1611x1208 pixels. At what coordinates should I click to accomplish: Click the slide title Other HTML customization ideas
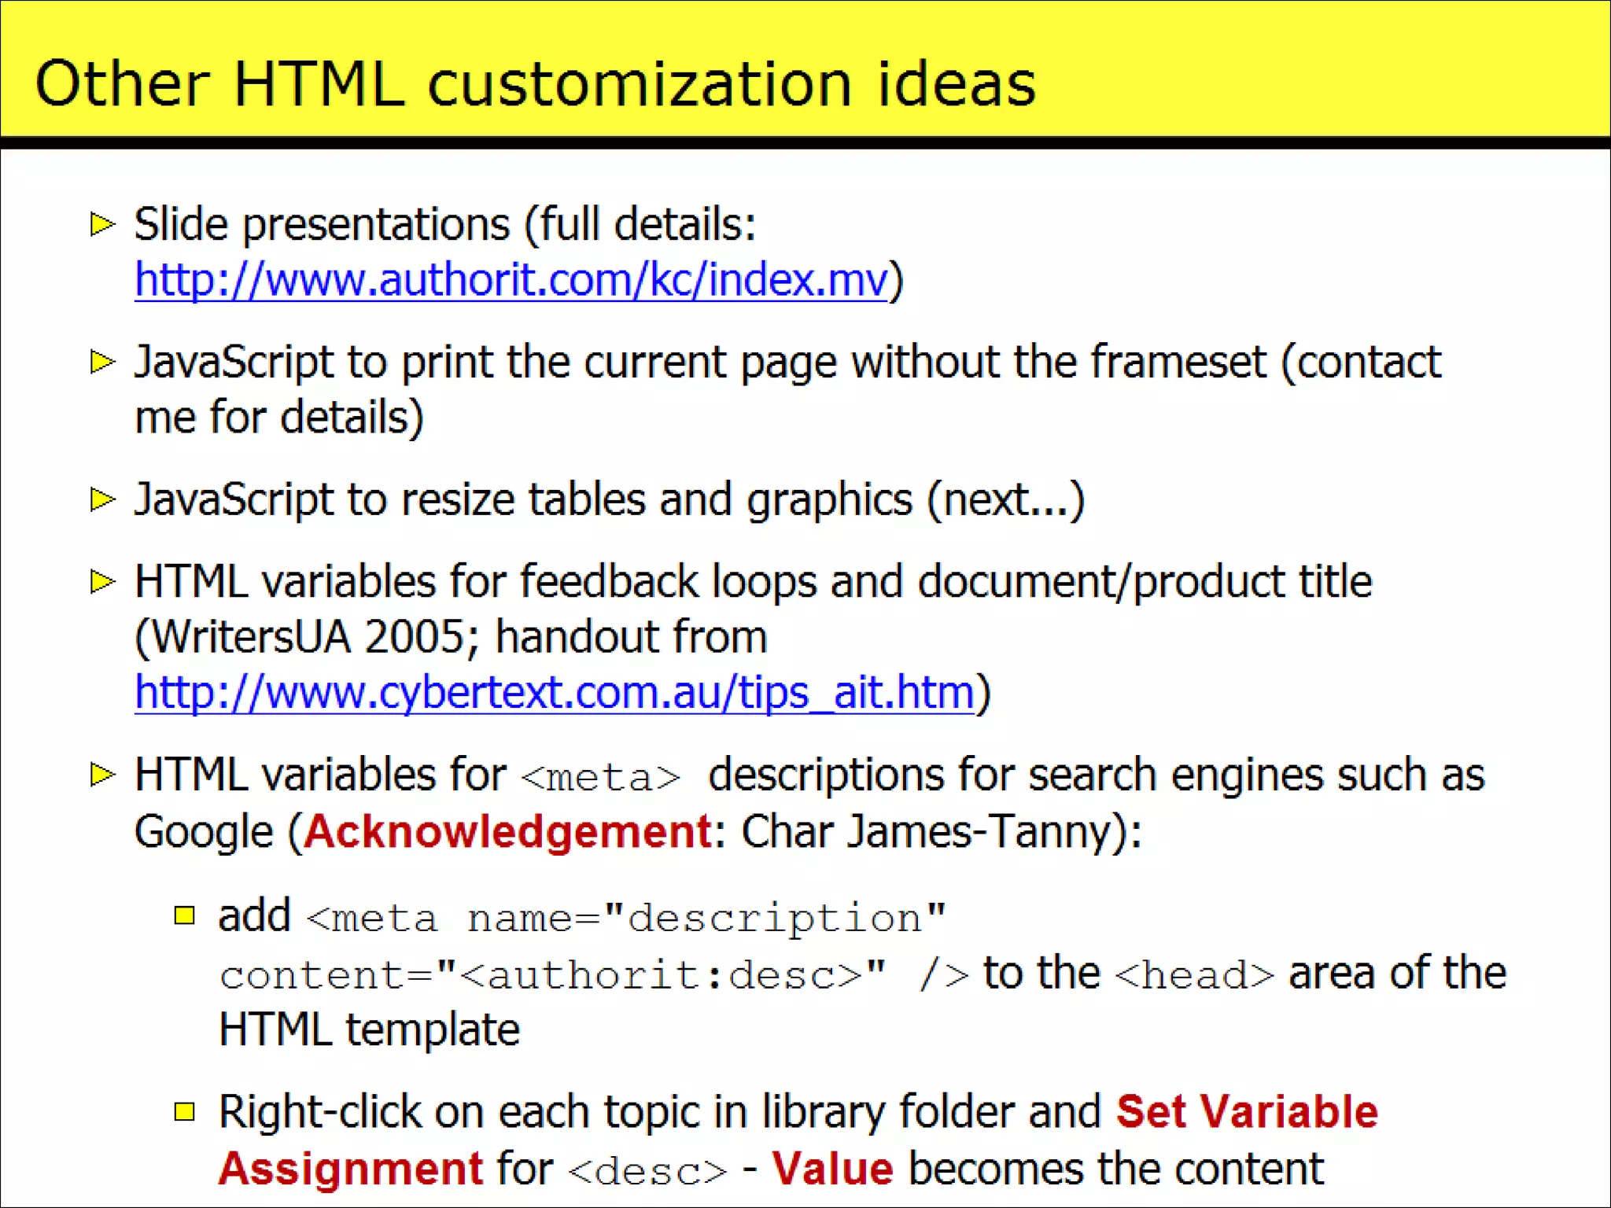535,83
